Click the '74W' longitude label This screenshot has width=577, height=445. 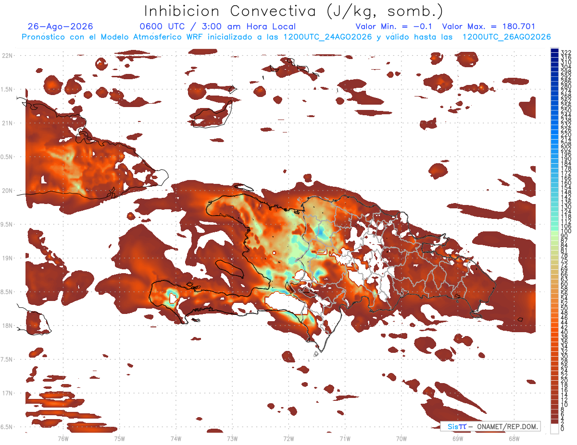click(x=176, y=438)
